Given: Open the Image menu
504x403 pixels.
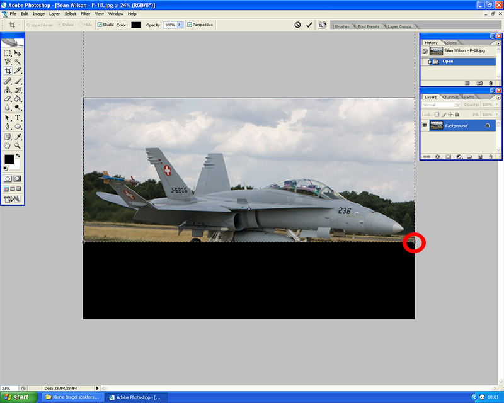Looking at the screenshot, I should (38, 14).
